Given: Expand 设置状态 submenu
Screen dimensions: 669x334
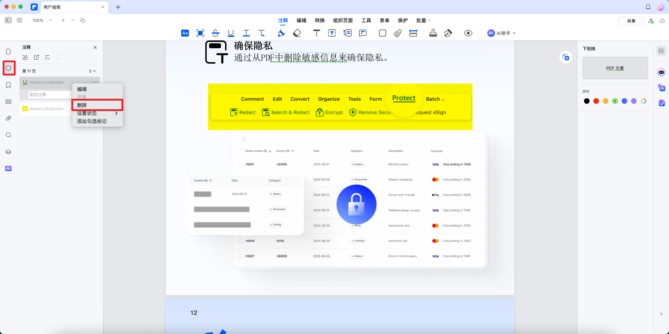Looking at the screenshot, I should [97, 113].
